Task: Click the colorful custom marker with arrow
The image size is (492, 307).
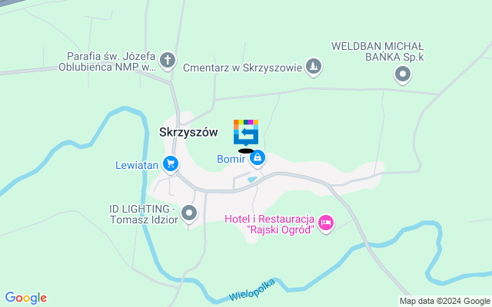Action: [x=246, y=133]
